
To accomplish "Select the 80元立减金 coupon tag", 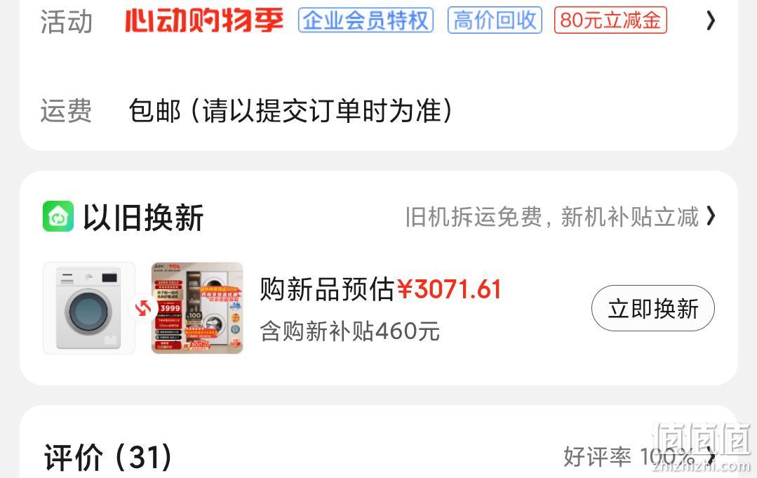I will coord(610,20).
